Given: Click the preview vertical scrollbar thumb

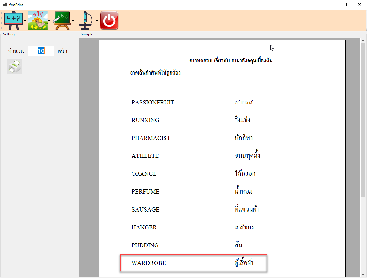Looking at the screenshot, I should tap(363, 120).
